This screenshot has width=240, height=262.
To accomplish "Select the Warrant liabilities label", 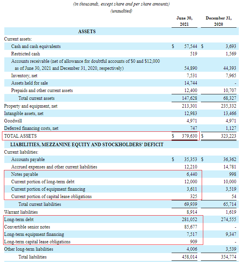I will coord(21,212).
